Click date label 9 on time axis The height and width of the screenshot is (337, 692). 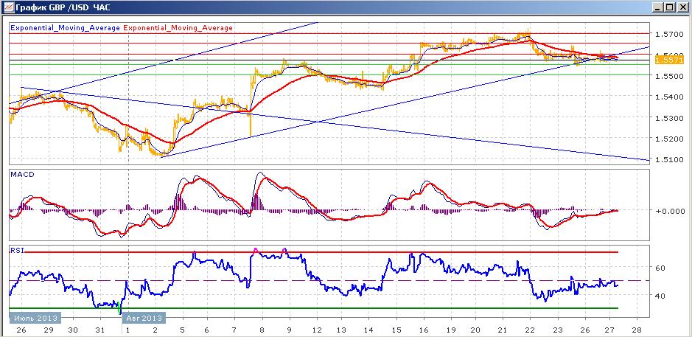click(289, 330)
